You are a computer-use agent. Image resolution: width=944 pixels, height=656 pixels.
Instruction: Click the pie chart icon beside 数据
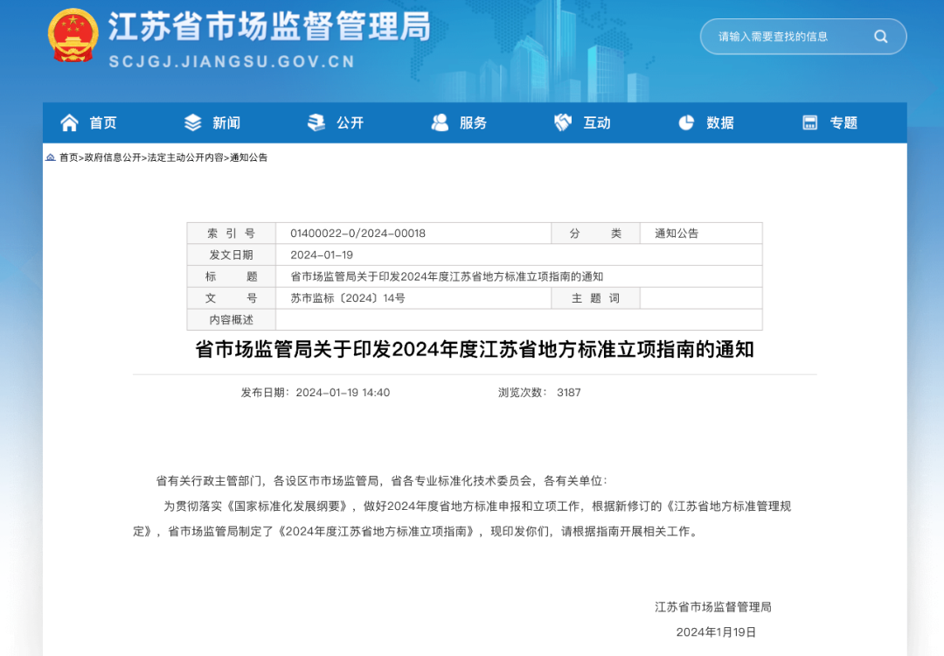(686, 122)
